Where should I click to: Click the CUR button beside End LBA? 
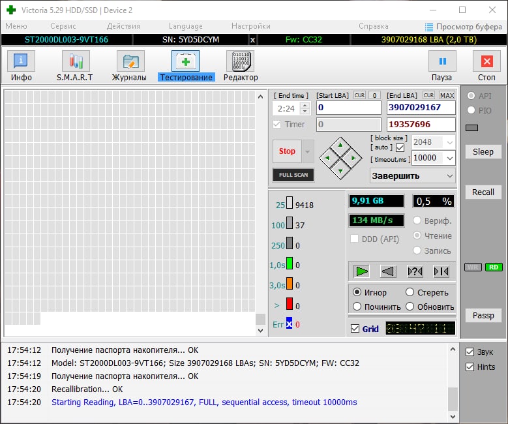coord(428,95)
